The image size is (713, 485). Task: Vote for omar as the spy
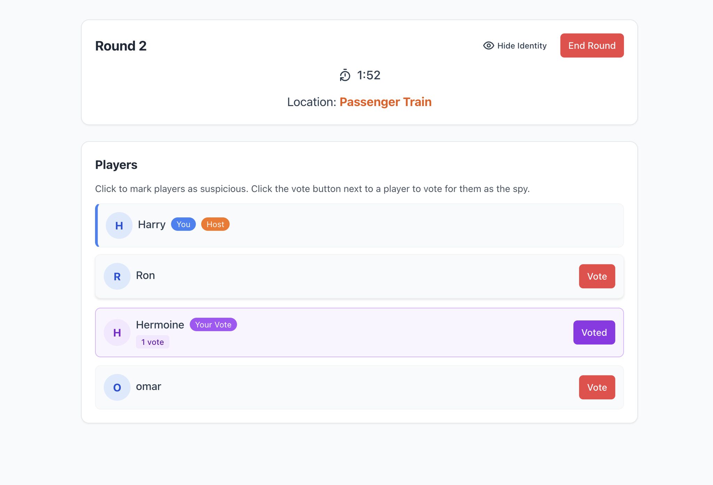[597, 387]
